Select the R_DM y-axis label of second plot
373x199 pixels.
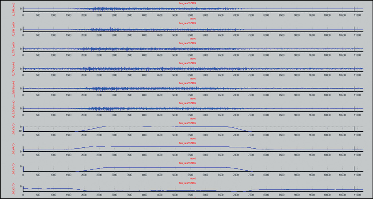[13, 30]
